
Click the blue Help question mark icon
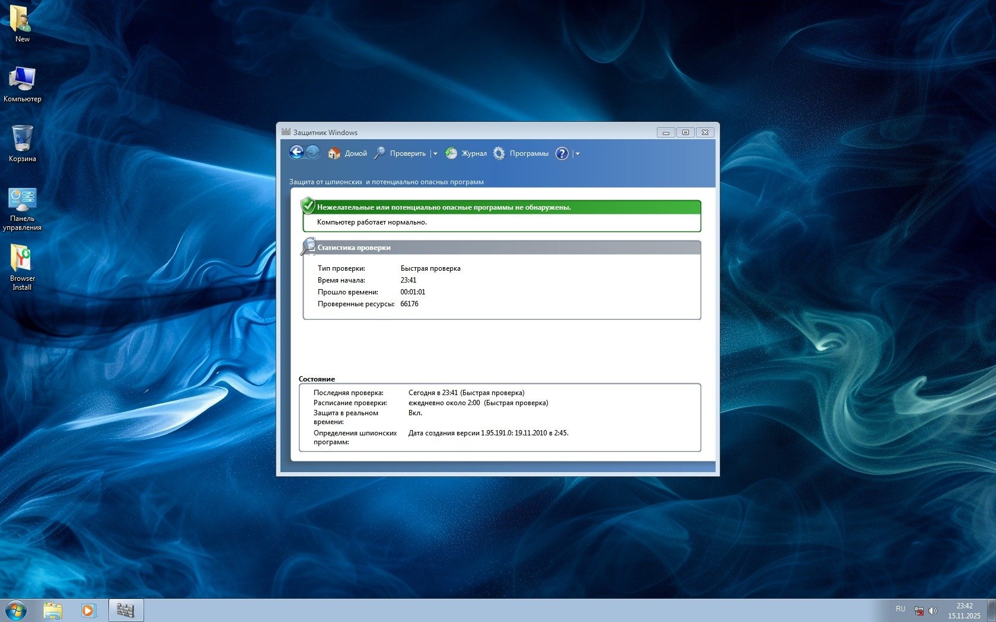pyautogui.click(x=561, y=153)
